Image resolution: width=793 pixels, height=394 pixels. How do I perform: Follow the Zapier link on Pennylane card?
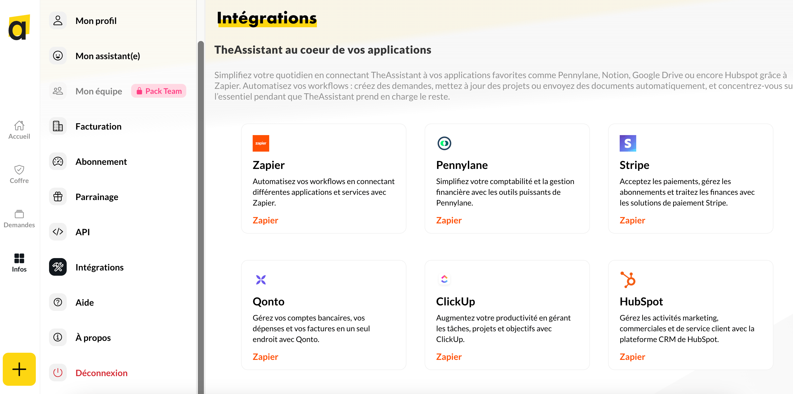[x=449, y=220]
